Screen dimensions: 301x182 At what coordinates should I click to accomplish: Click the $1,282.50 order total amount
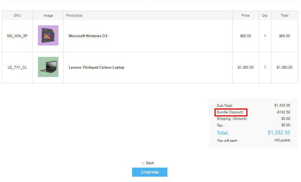(279, 132)
